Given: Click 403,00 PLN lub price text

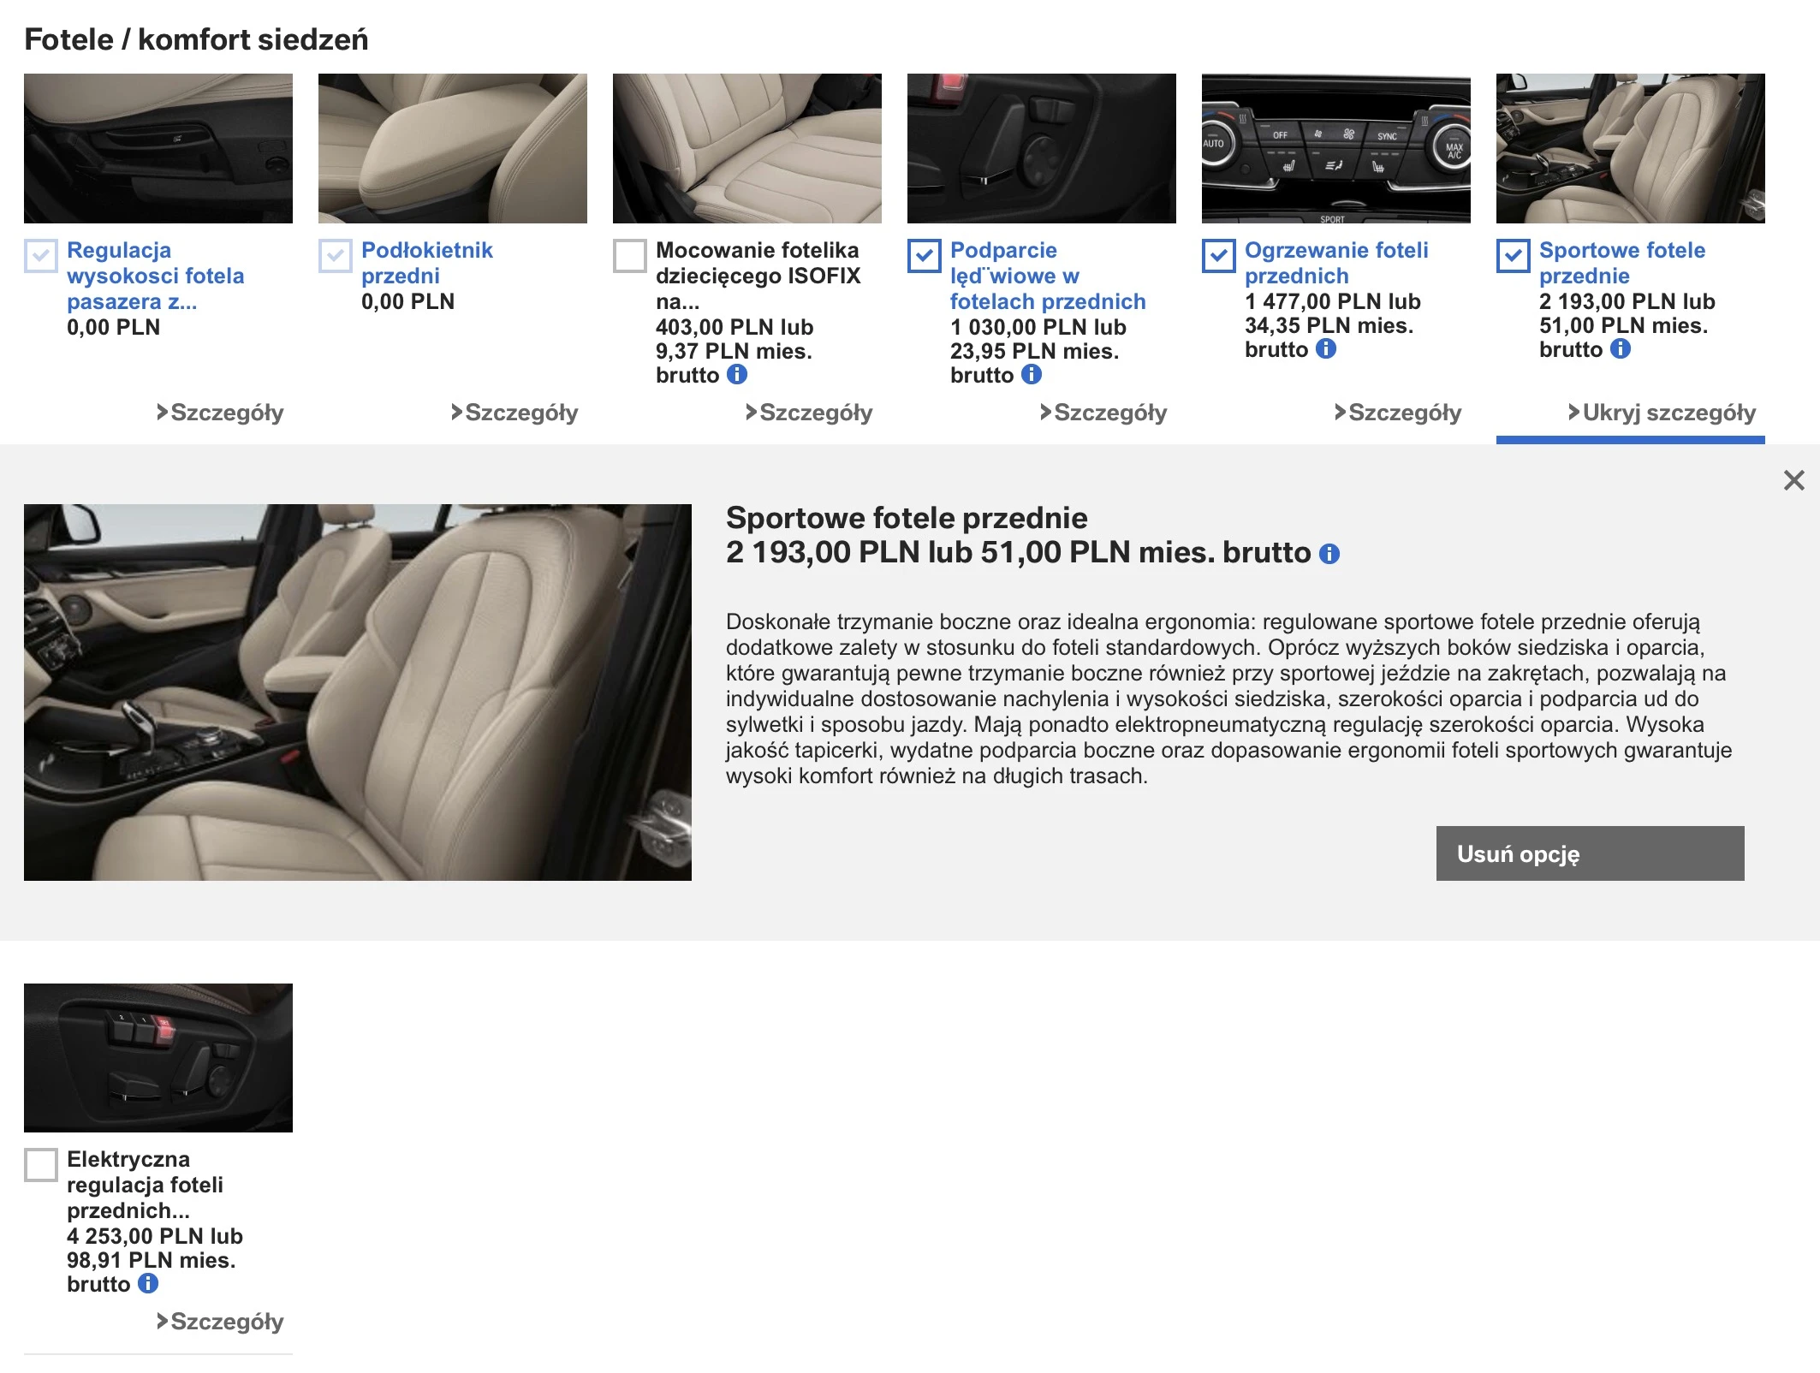Looking at the screenshot, I should [x=735, y=327].
